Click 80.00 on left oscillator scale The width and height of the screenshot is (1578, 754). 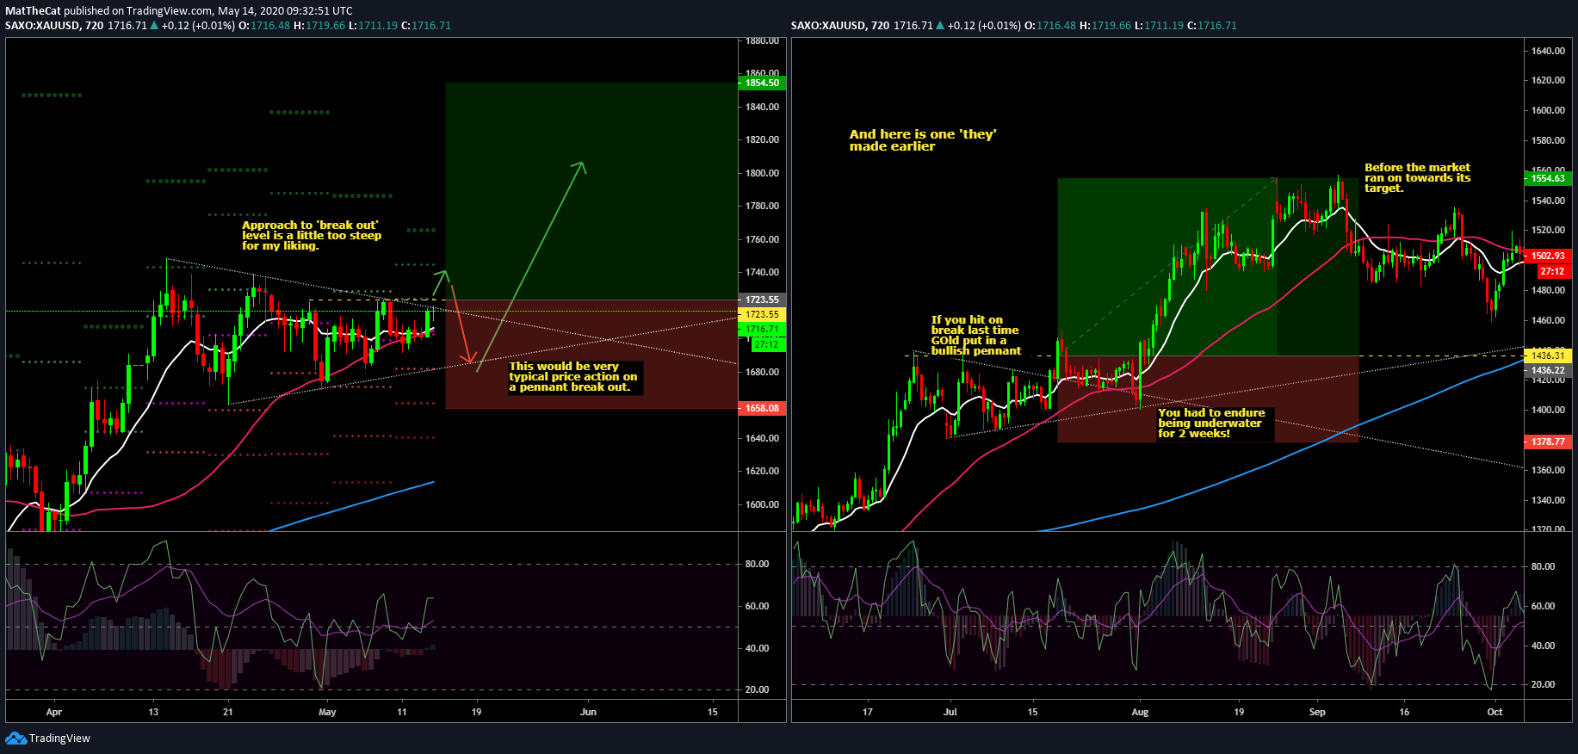point(757,564)
